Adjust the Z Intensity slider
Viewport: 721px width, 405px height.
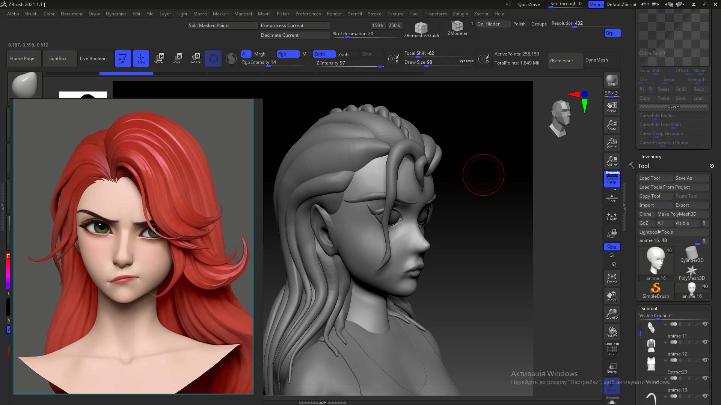point(349,63)
